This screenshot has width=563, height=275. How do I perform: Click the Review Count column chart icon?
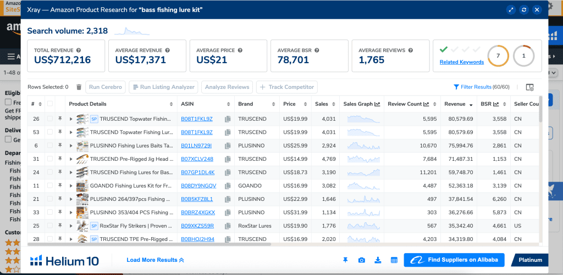426,104
